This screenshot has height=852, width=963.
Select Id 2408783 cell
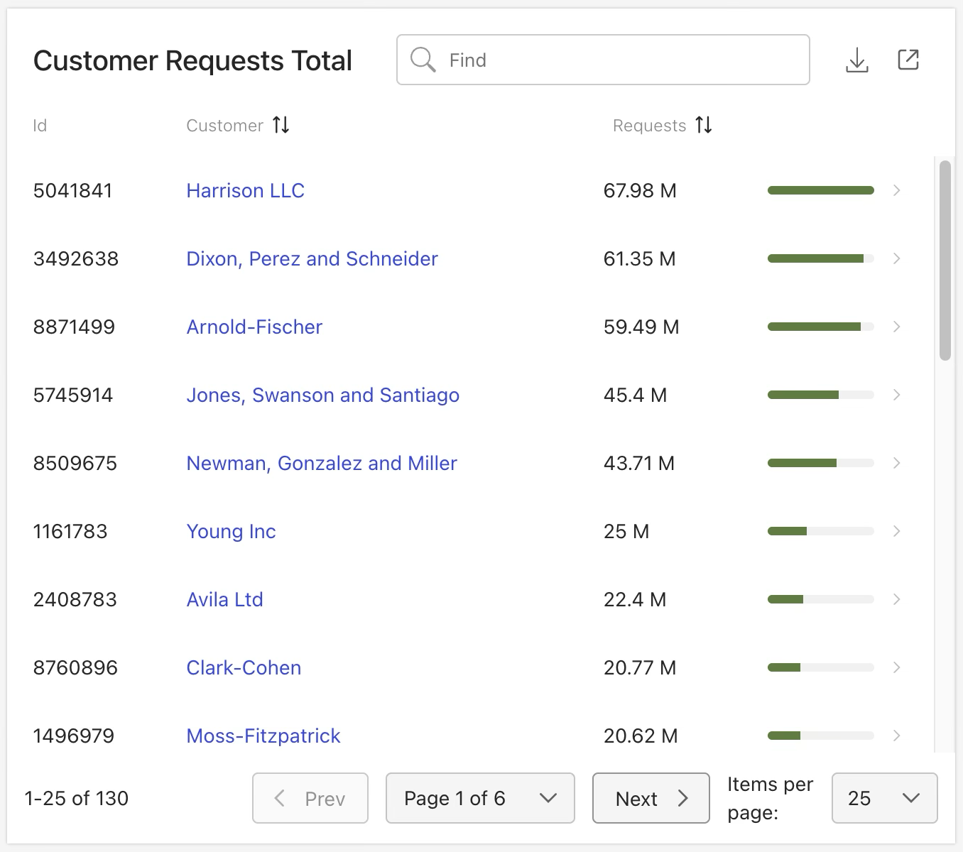pyautogui.click(x=75, y=599)
